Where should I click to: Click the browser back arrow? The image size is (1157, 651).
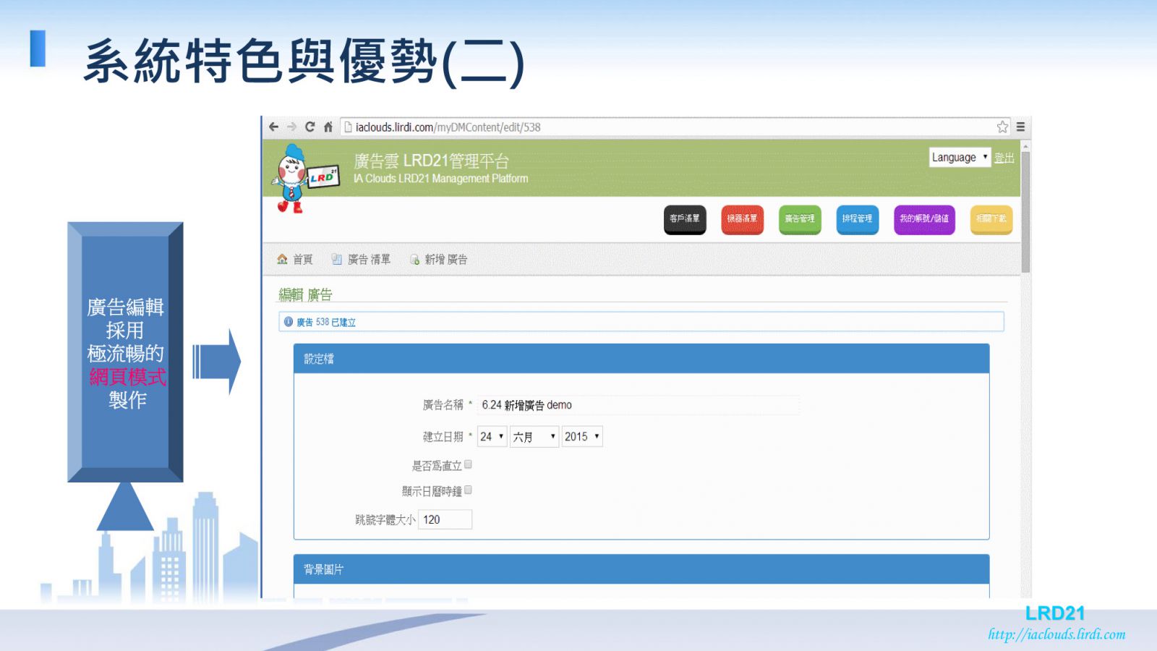pyautogui.click(x=273, y=127)
